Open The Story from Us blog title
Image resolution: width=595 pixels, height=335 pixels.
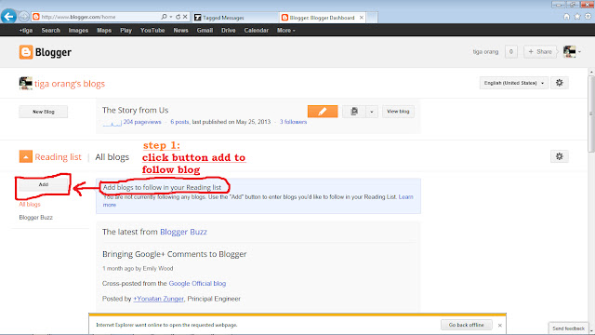coord(136,110)
